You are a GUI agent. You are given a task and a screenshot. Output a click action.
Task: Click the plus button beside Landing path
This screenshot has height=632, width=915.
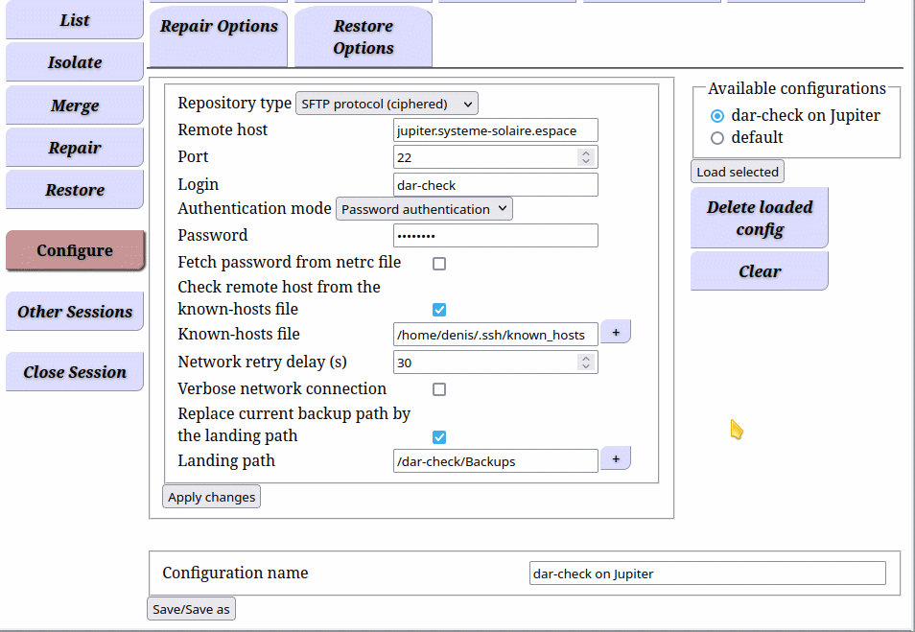click(616, 459)
